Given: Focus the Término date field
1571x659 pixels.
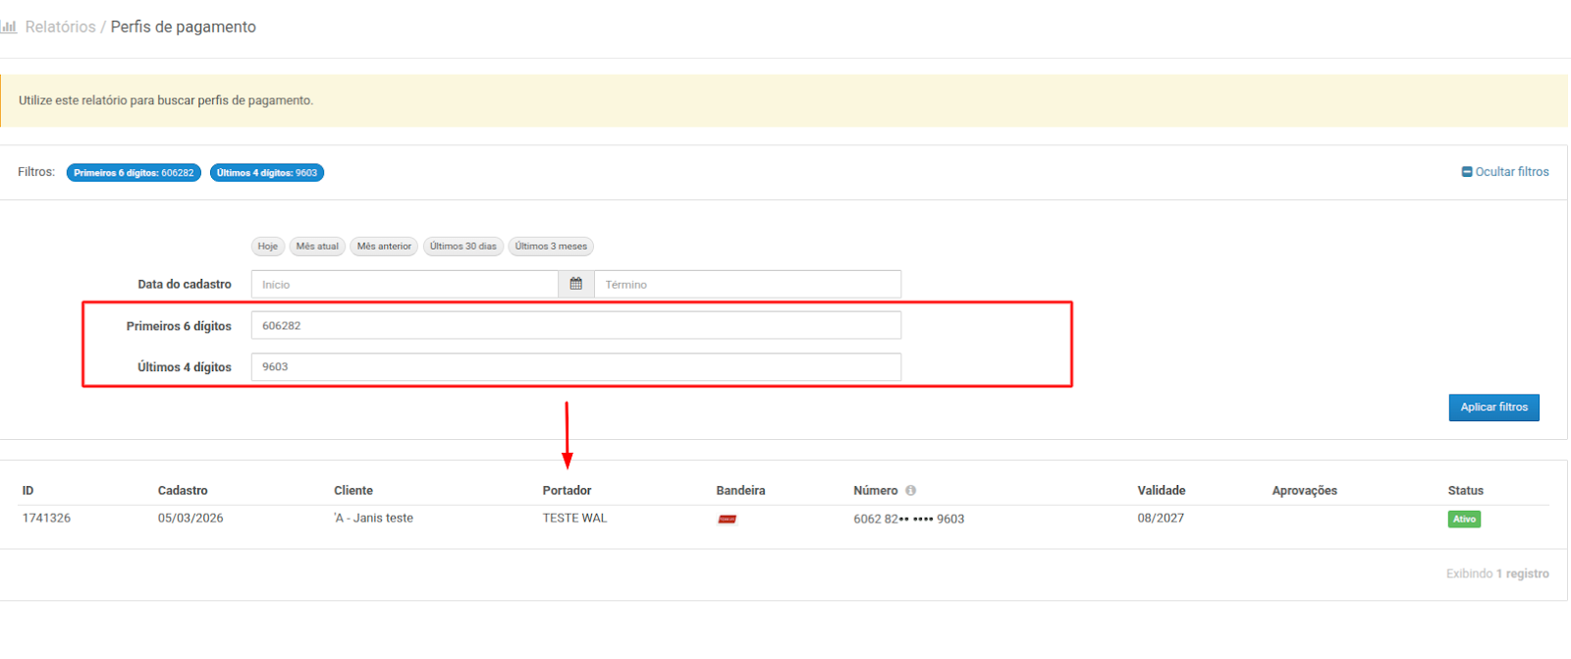Looking at the screenshot, I should 747,284.
